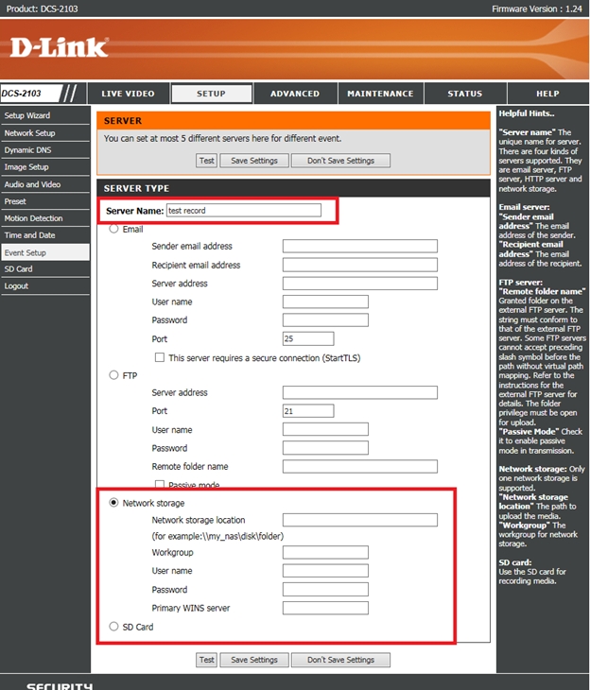Click Logout in the sidebar
The image size is (590, 690).
(17, 286)
